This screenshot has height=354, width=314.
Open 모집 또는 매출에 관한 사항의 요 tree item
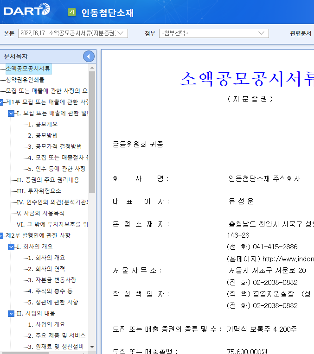click(46, 91)
